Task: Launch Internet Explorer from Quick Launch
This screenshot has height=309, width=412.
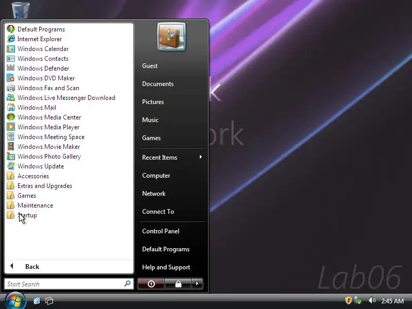Action: (x=37, y=301)
